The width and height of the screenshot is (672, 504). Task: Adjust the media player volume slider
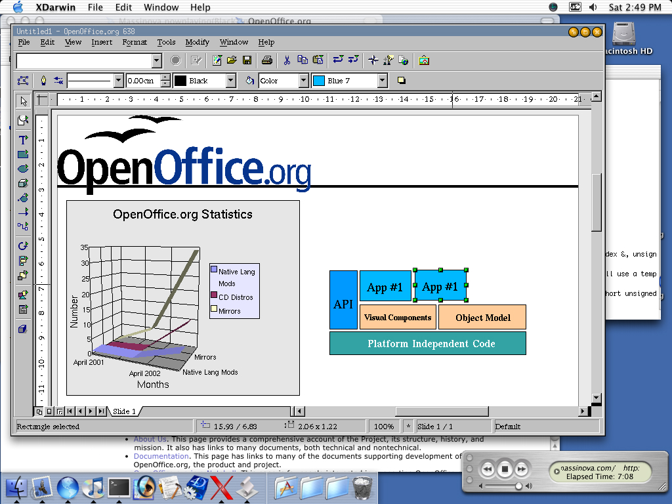pyautogui.click(x=518, y=486)
